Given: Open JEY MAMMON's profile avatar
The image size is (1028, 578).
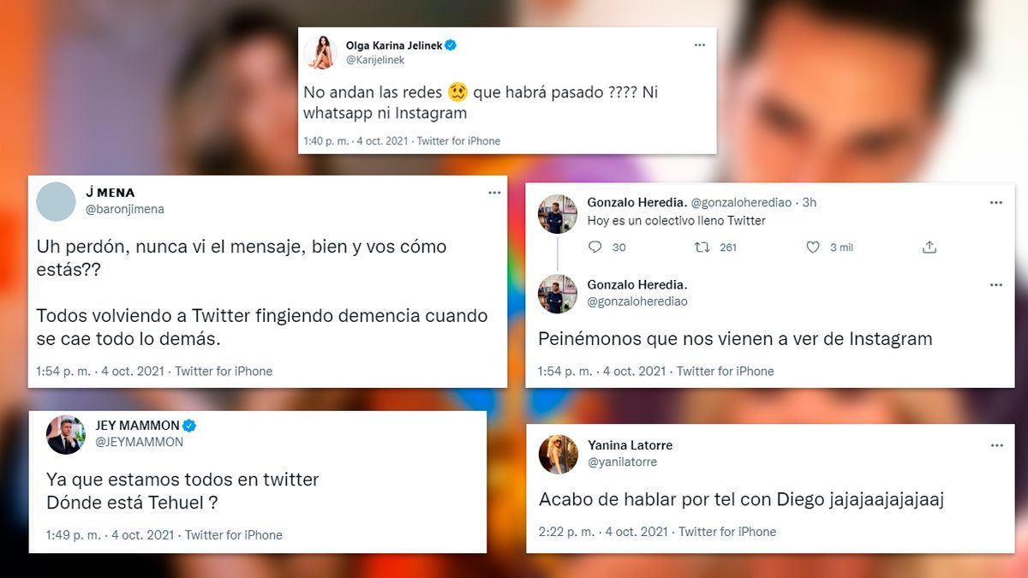Looking at the screenshot, I should point(66,435).
